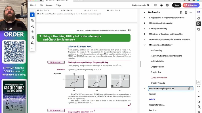The image size is (202, 113).
Task: Open the Answers bookmark
Action: click(x=153, y=94)
